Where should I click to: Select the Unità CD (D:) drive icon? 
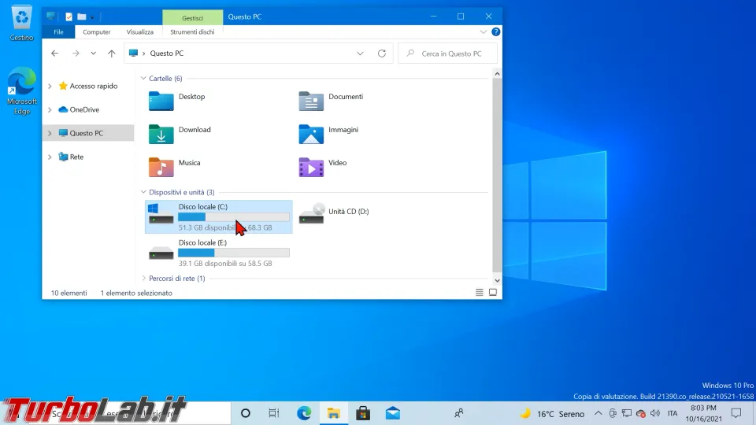[311, 213]
